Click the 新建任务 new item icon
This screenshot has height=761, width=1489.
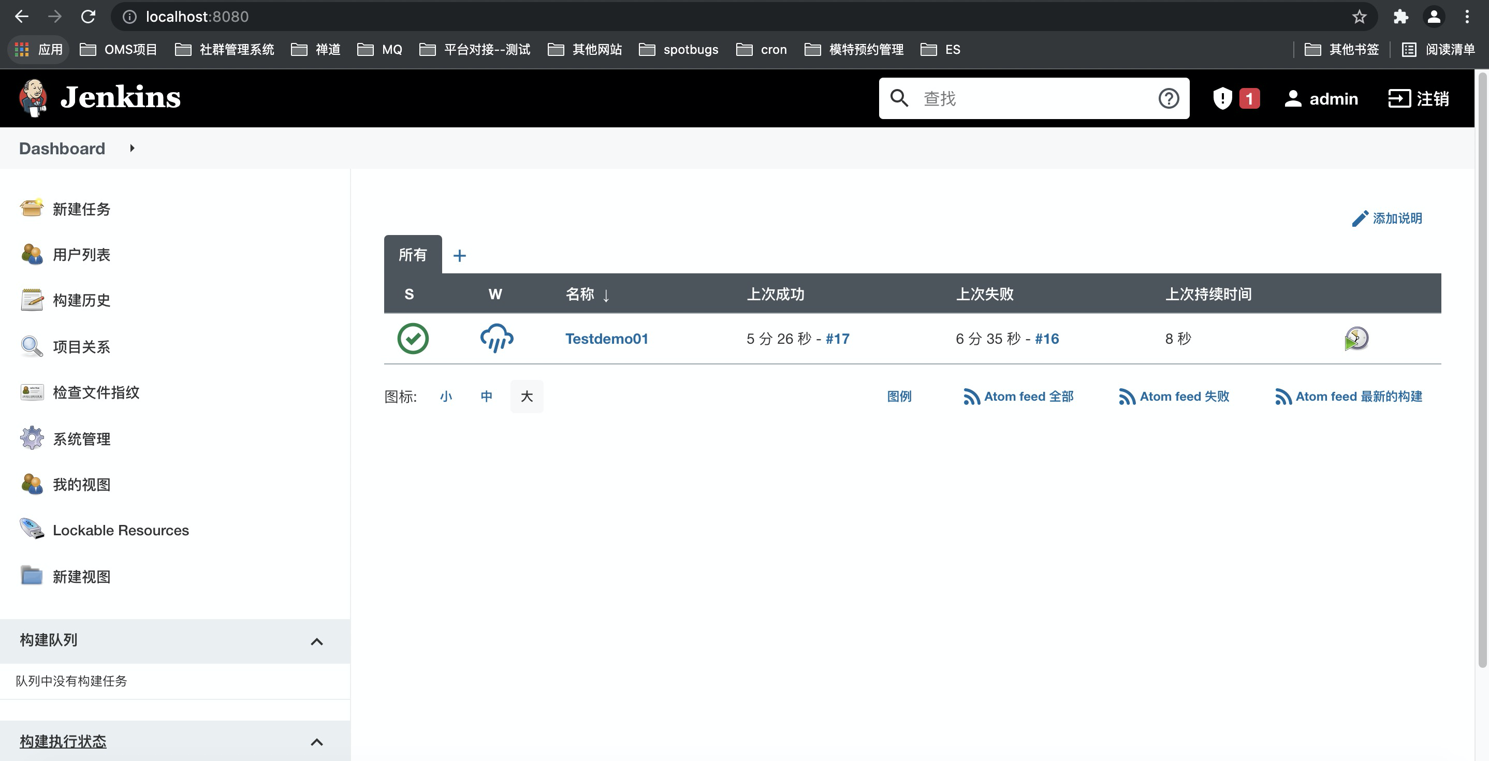[32, 208]
